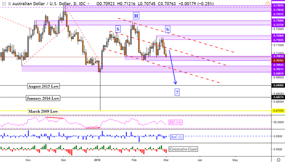Screen dimensions: 285x162
Task: Select the RoC (1) indicator label
Action: (x=177, y=137)
